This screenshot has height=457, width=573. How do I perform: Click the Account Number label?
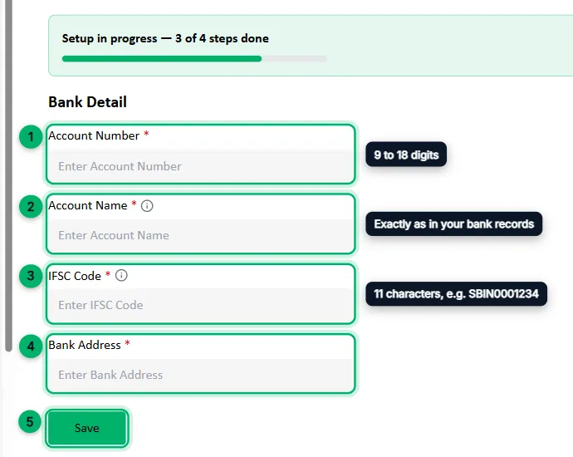pyautogui.click(x=94, y=135)
